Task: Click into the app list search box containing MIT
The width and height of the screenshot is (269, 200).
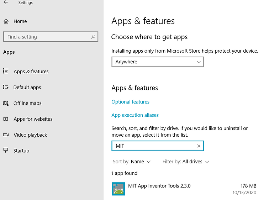Action: click(x=158, y=146)
